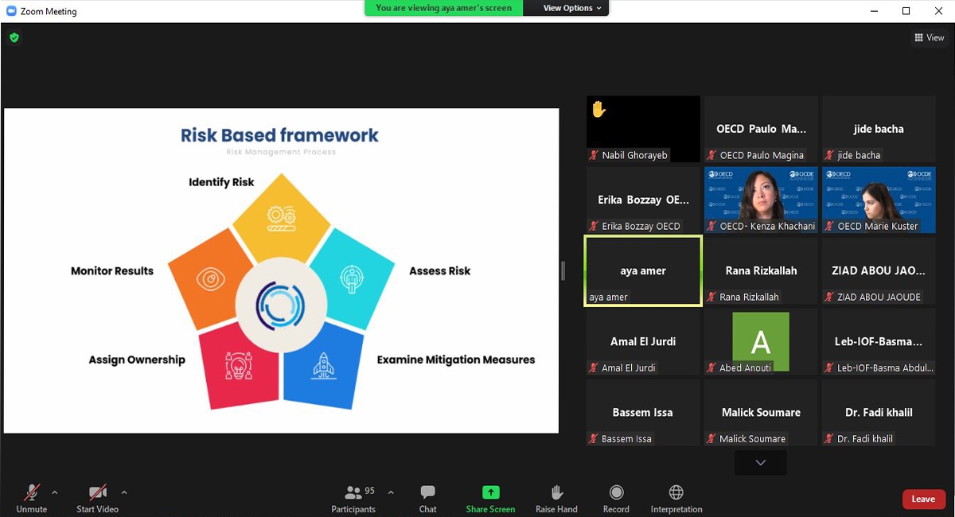Expand audio options arrow next to Unmute
The image size is (955, 517).
(x=55, y=492)
